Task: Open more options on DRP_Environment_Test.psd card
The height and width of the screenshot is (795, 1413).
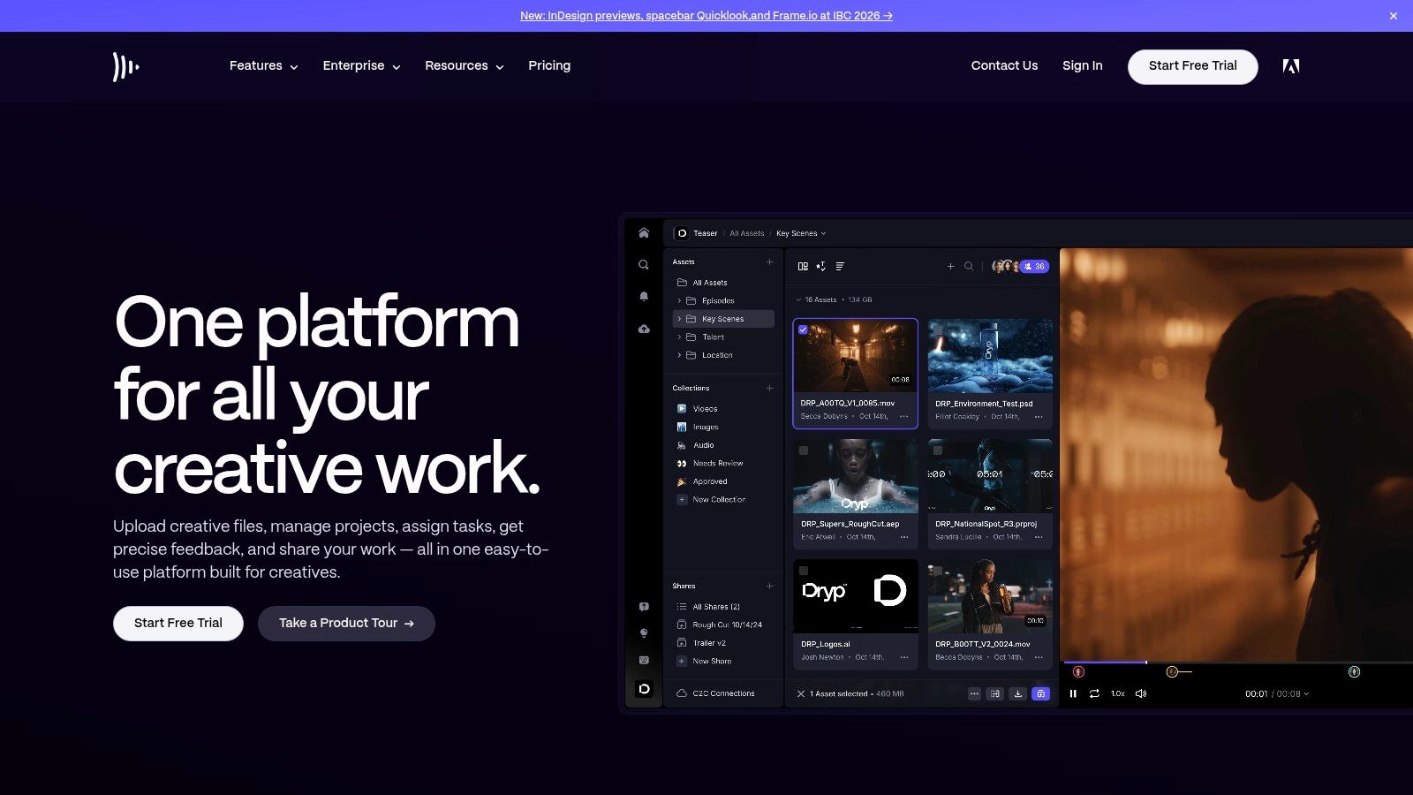Action: point(1039,416)
